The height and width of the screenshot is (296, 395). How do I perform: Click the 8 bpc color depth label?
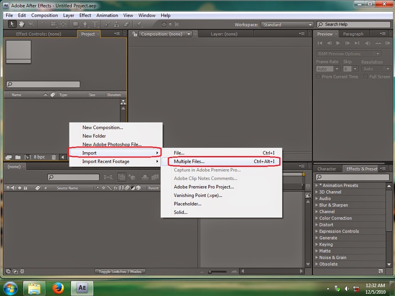pos(39,157)
